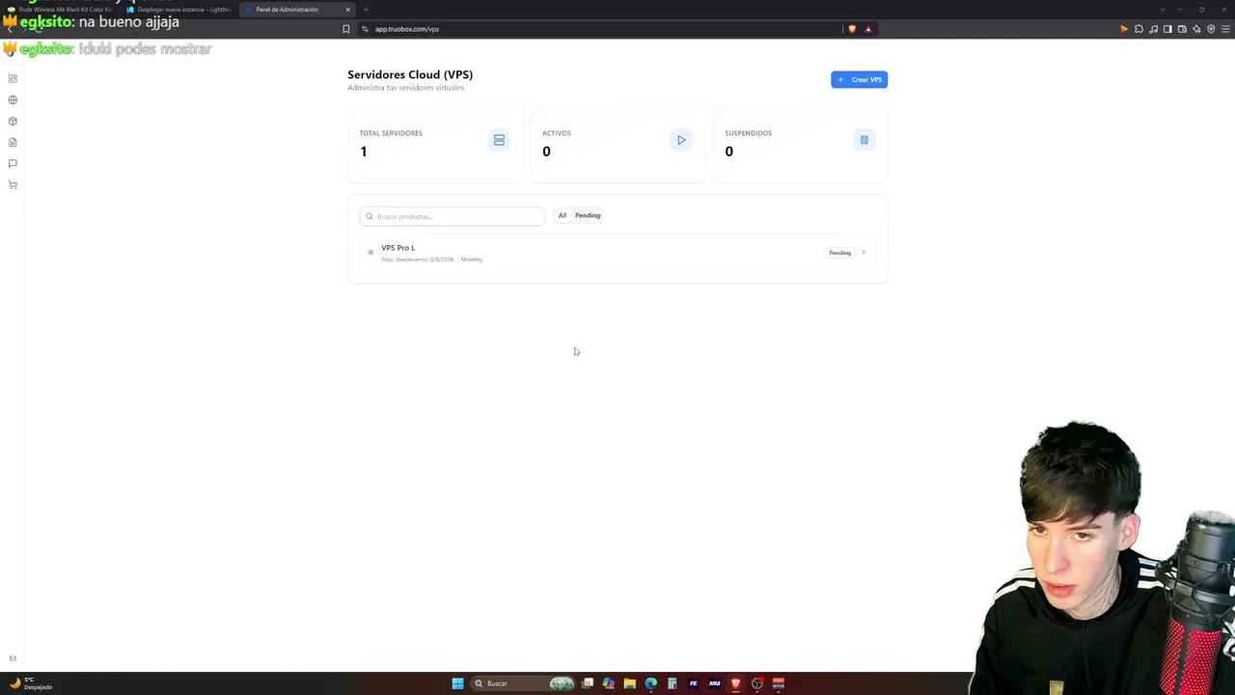
Task: Open the Calculator from the taskbar
Action: point(672,683)
